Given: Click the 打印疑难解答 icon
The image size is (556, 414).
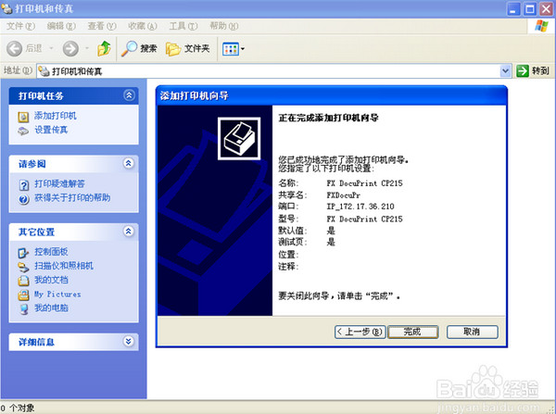Looking at the screenshot, I should click(23, 185).
